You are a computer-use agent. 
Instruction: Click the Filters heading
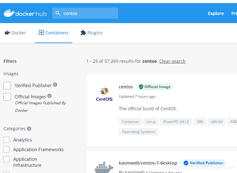point(10,61)
